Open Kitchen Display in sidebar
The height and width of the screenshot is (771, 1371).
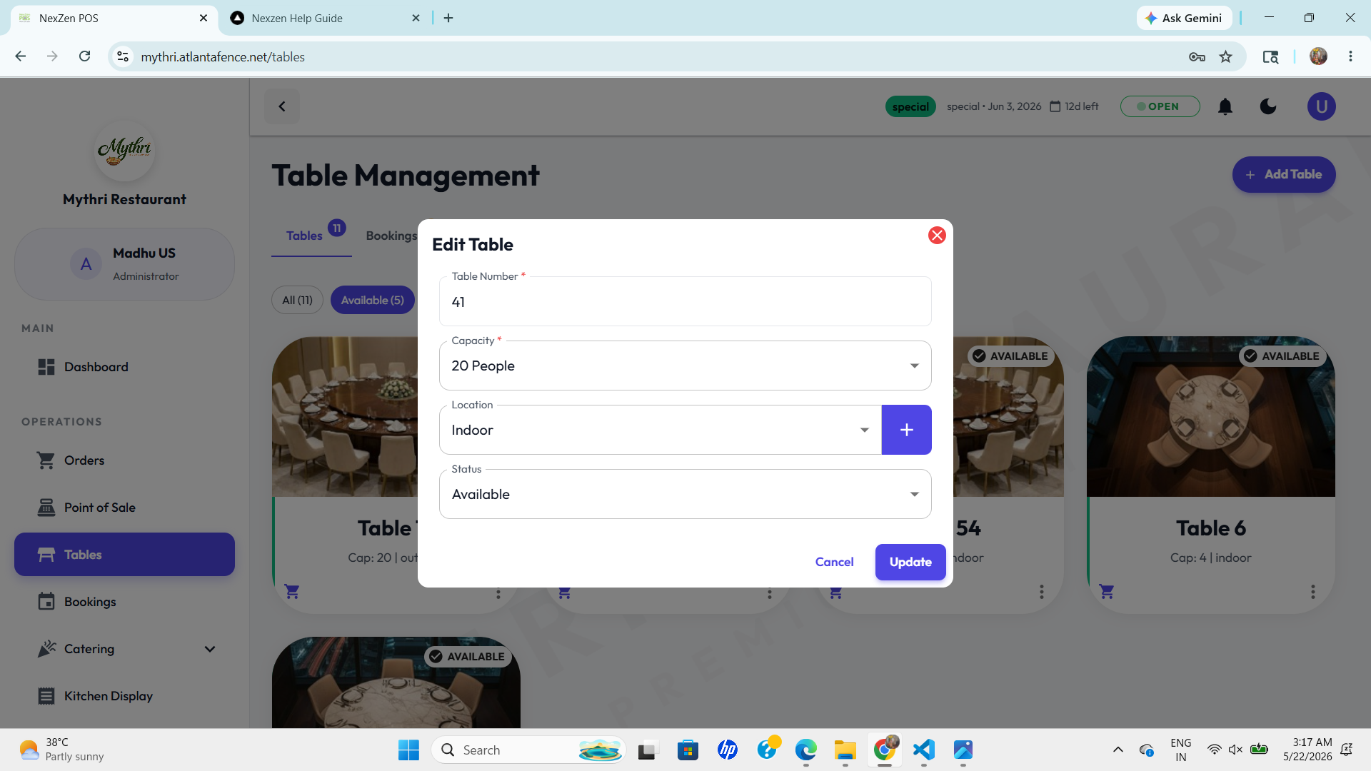pyautogui.click(x=124, y=696)
